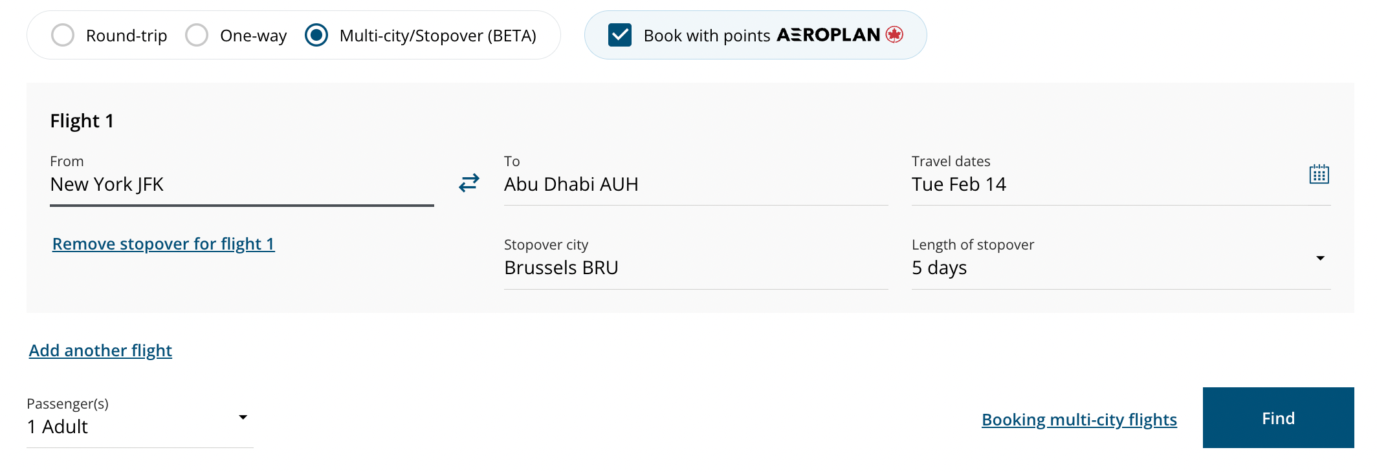Remove stopover for flight 1
1377x472 pixels.
tap(162, 244)
